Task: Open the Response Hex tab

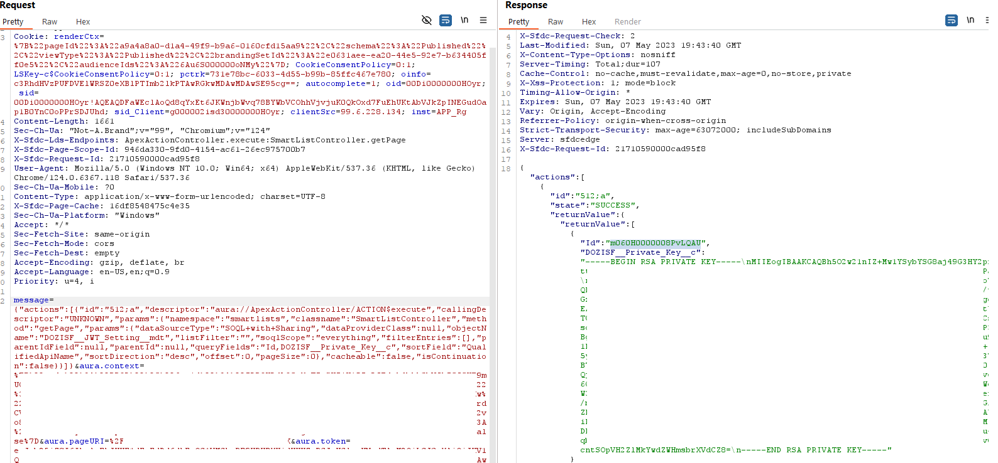Action: (589, 22)
